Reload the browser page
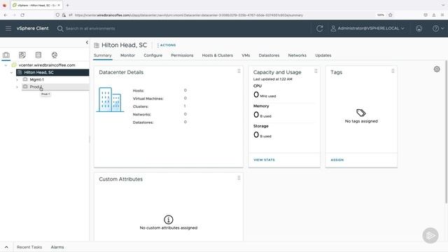The image size is (448, 252). pyautogui.click(x=22, y=15)
